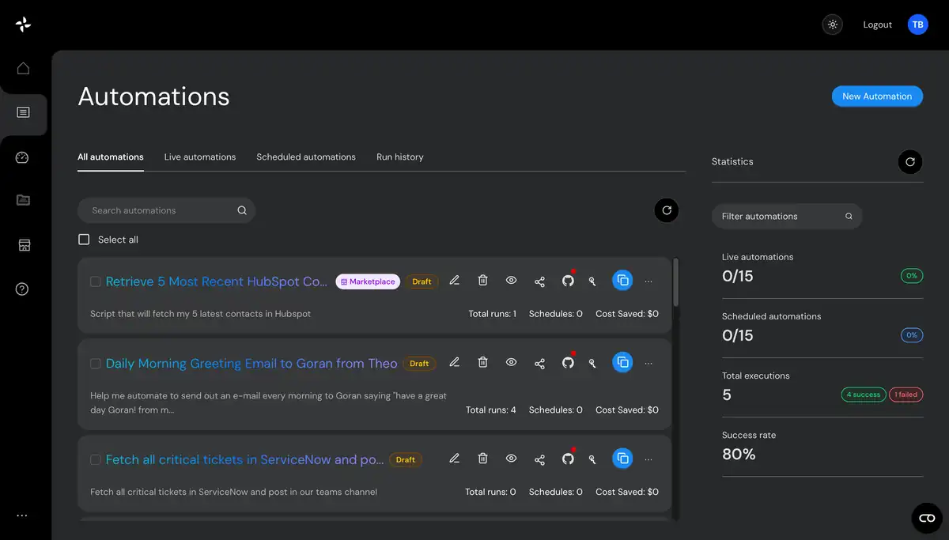Preview the HubSpot automation with eye icon
The width and height of the screenshot is (949, 540).
[511, 281]
